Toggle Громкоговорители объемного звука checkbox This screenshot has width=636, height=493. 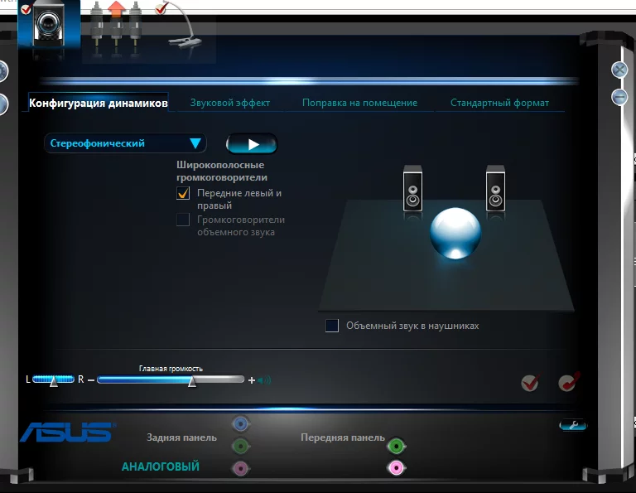click(183, 220)
